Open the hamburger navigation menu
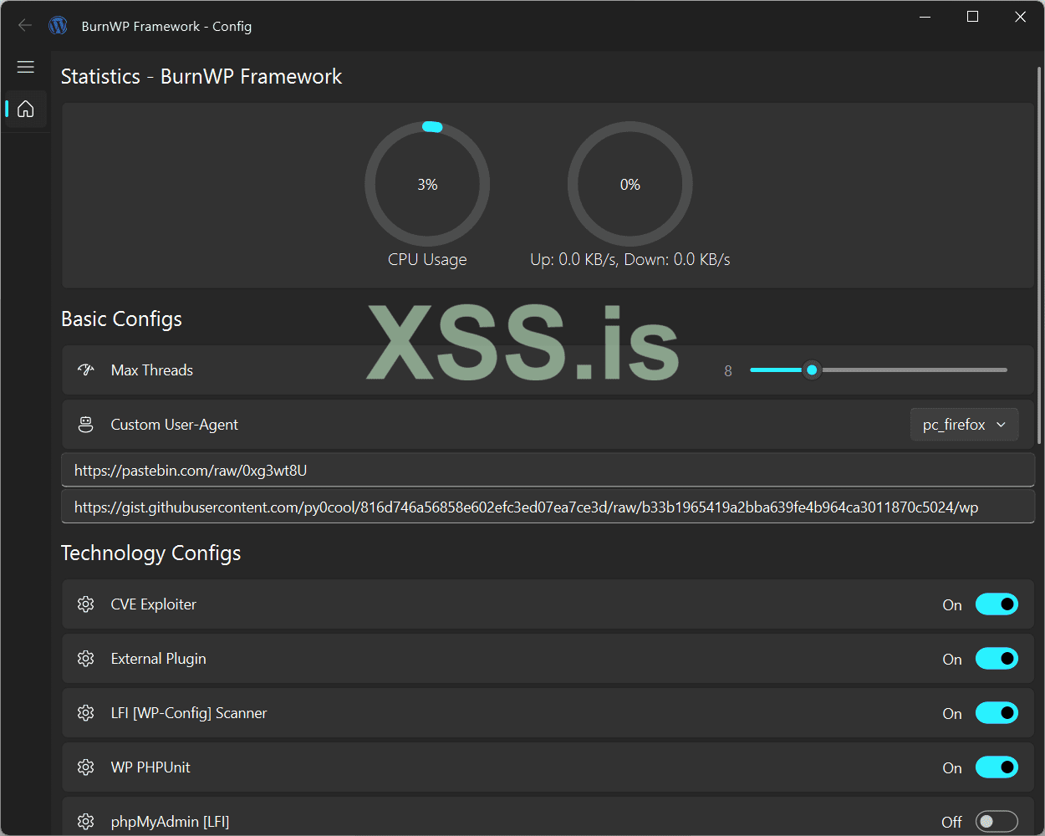 point(26,67)
